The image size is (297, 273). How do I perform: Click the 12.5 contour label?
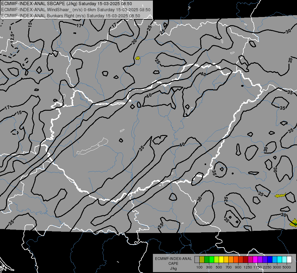pos(12,38)
